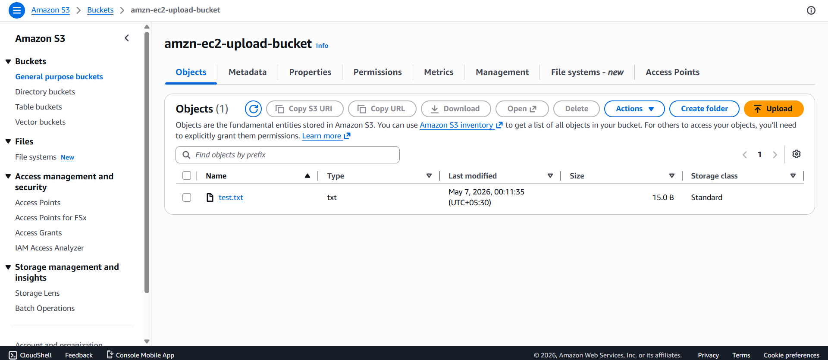Open Directory buckets in sidebar
This screenshot has width=828, height=360.
(x=45, y=92)
